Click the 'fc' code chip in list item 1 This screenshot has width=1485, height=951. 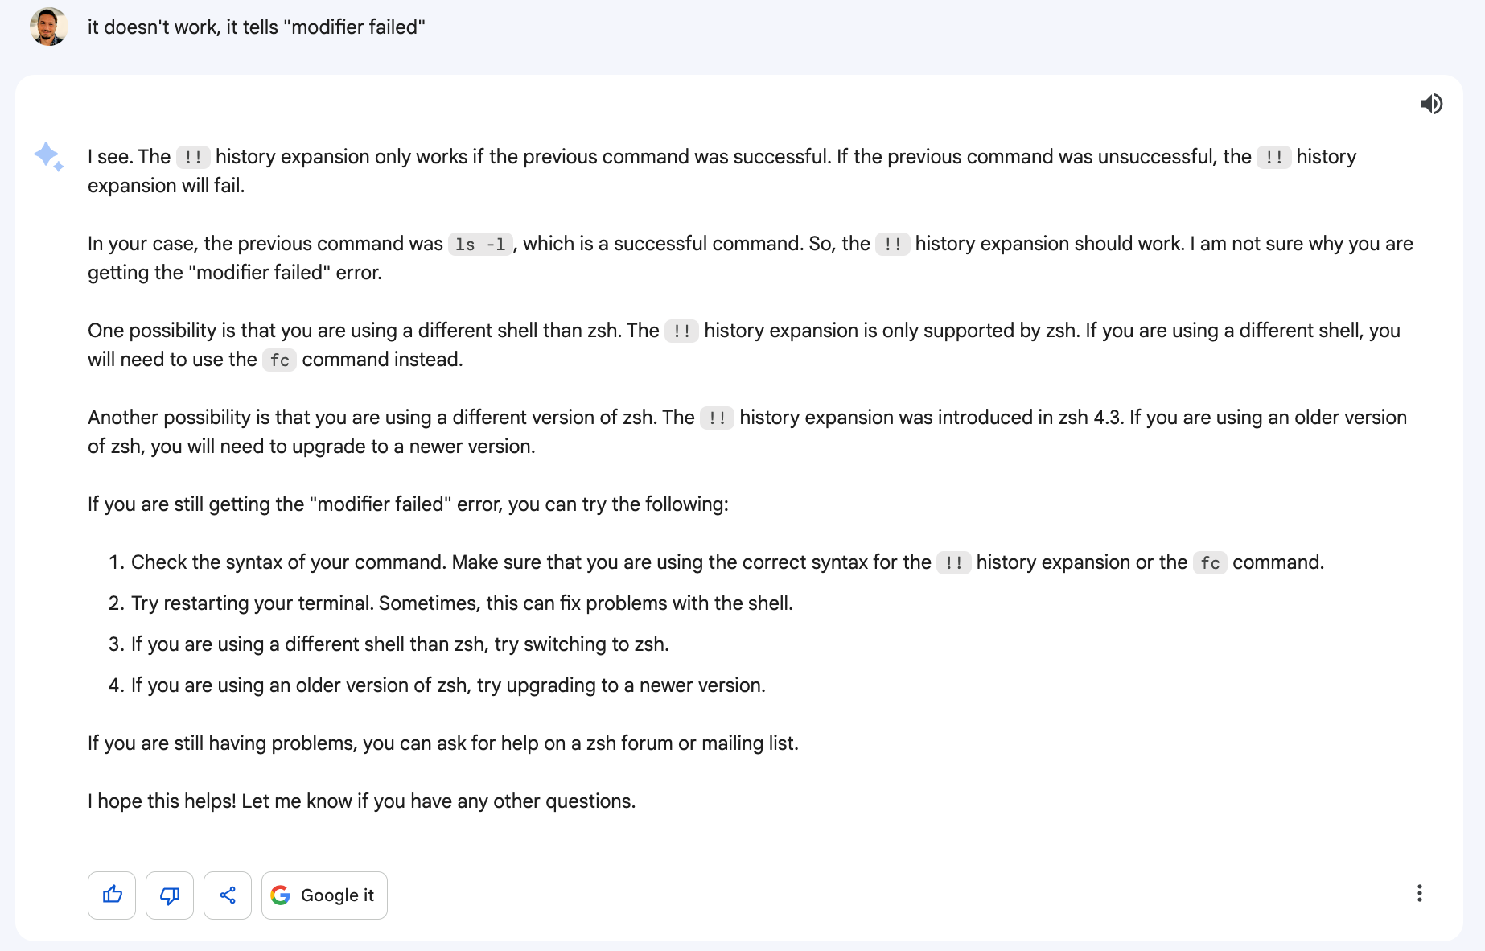[x=1210, y=562]
